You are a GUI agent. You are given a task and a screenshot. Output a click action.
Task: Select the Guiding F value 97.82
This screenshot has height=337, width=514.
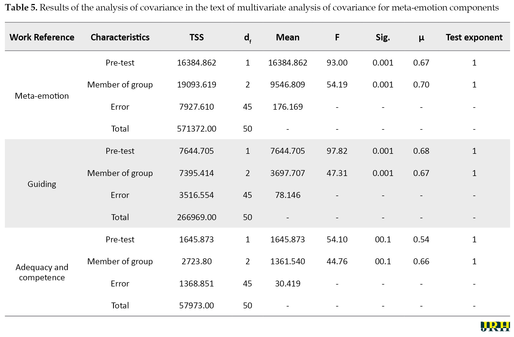(x=337, y=151)
